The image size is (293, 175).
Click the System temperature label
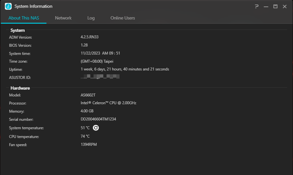[x=26, y=128]
